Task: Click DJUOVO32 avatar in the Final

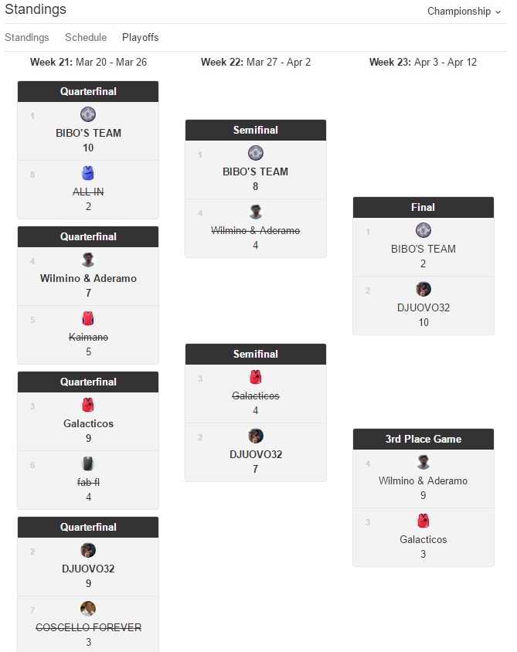Action: [x=423, y=289]
